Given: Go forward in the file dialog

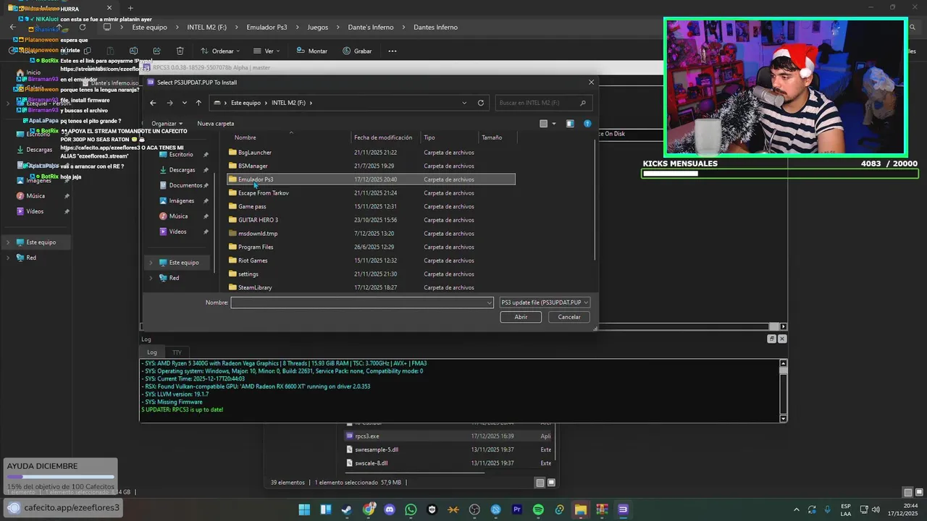Looking at the screenshot, I should click(169, 103).
